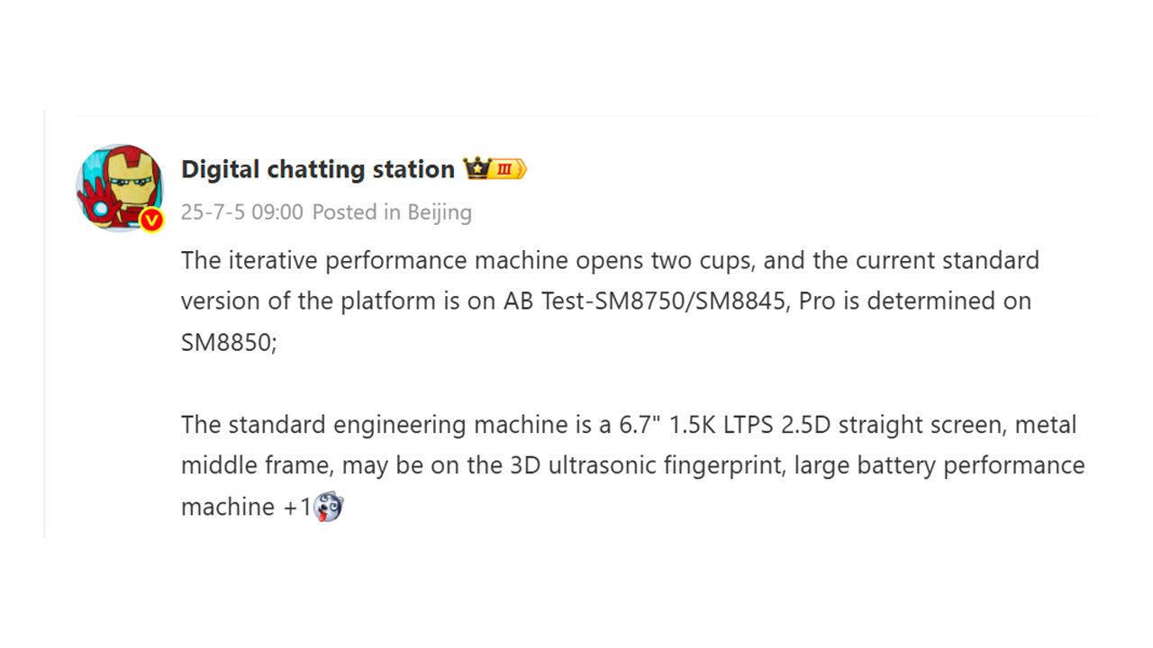The width and height of the screenshot is (1153, 648).
Task: Click the orange verified V badge
Action: click(151, 220)
